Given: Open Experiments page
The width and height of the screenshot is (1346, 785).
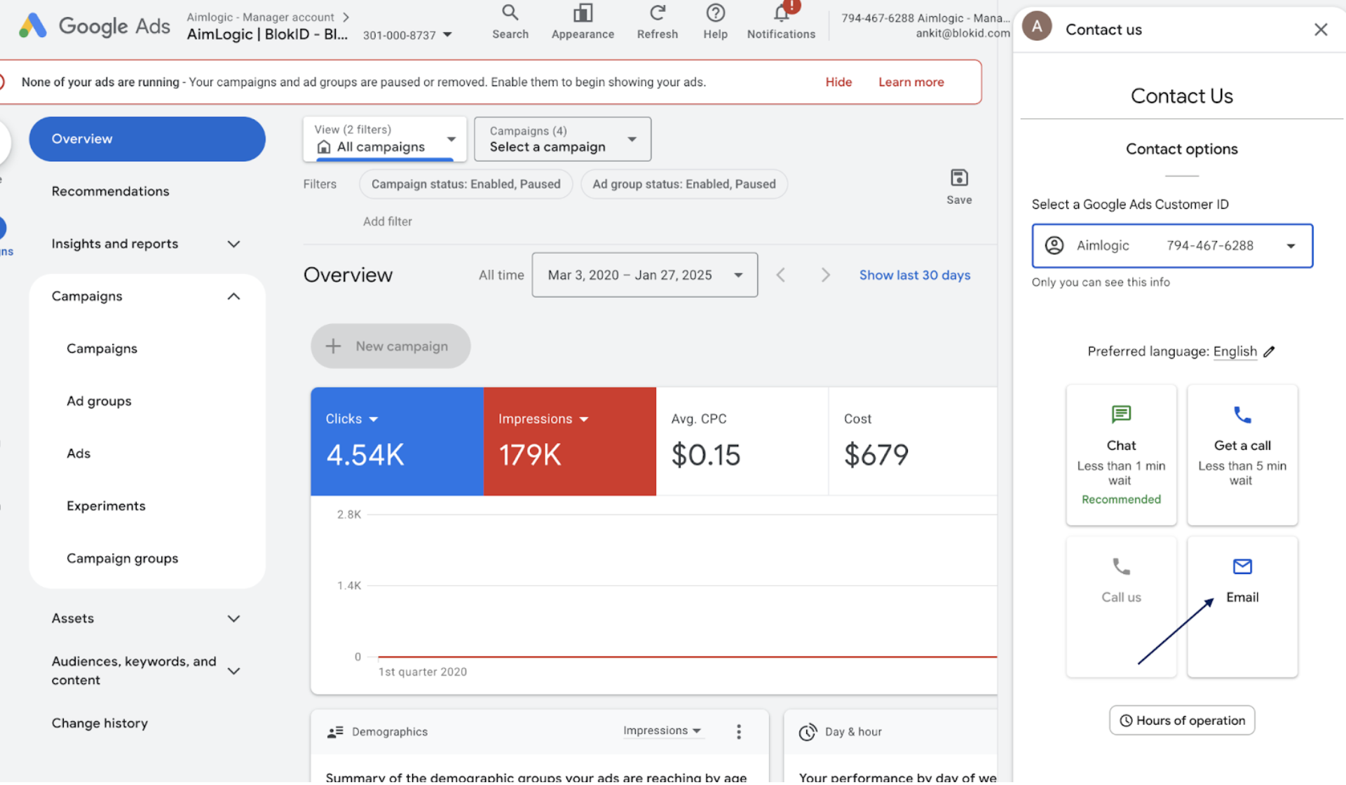Looking at the screenshot, I should pos(106,506).
